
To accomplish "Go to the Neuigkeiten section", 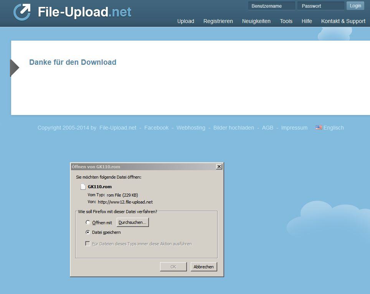I will (x=256, y=21).
